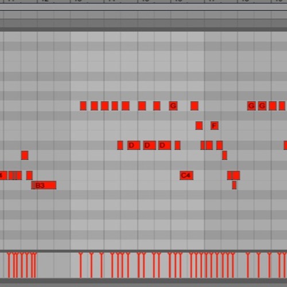Select the second of the two adjacent G notes

click(262, 106)
